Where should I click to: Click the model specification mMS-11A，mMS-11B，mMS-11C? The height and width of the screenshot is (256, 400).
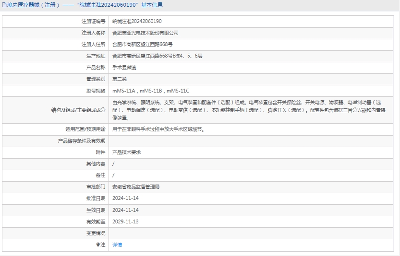(151, 91)
